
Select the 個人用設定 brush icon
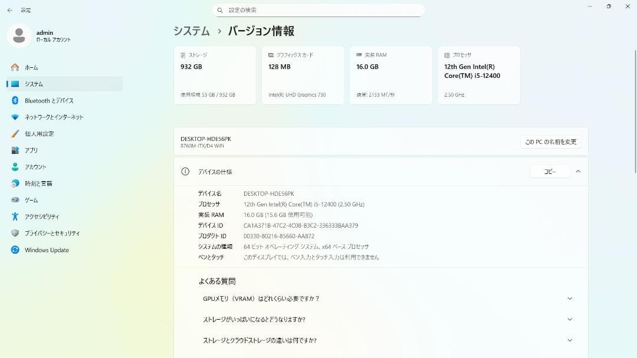(15, 133)
